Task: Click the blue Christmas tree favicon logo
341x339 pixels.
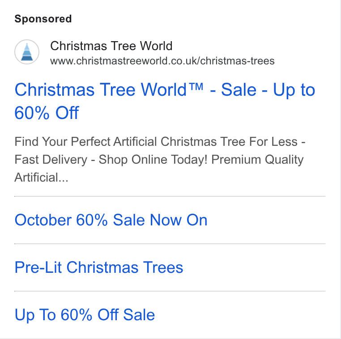Action: (x=27, y=52)
